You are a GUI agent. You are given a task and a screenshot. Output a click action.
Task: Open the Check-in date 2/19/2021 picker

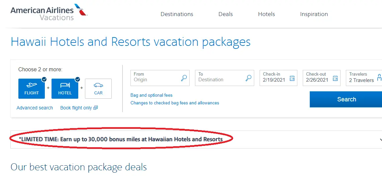[278, 78]
